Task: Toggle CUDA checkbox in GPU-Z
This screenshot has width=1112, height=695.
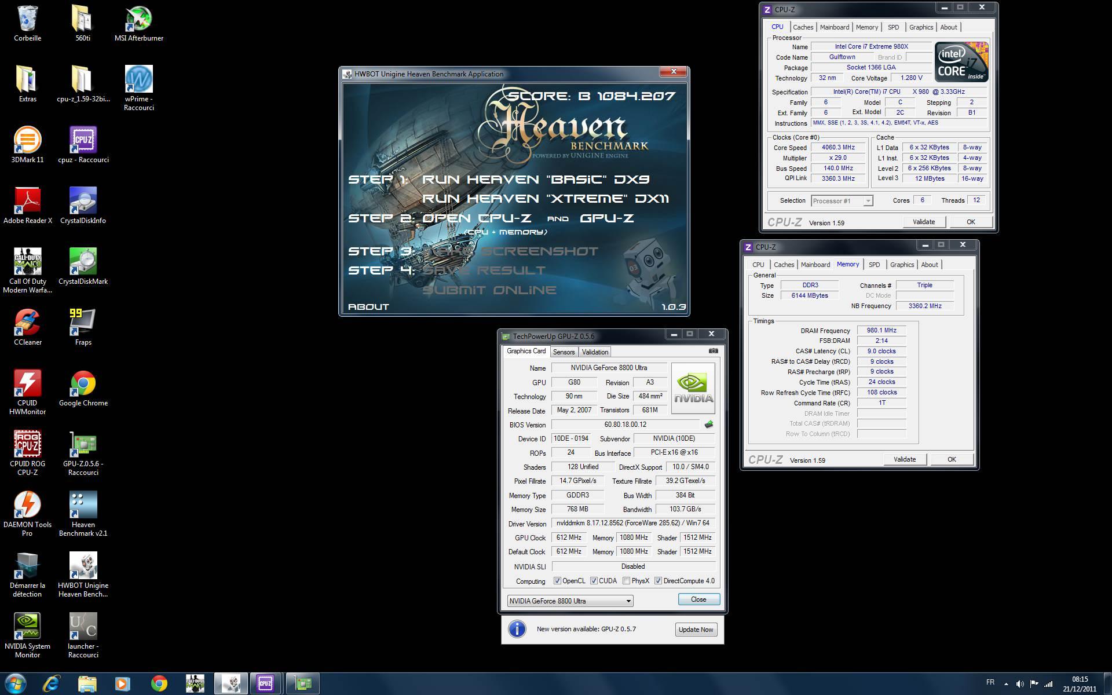Action: pos(594,581)
